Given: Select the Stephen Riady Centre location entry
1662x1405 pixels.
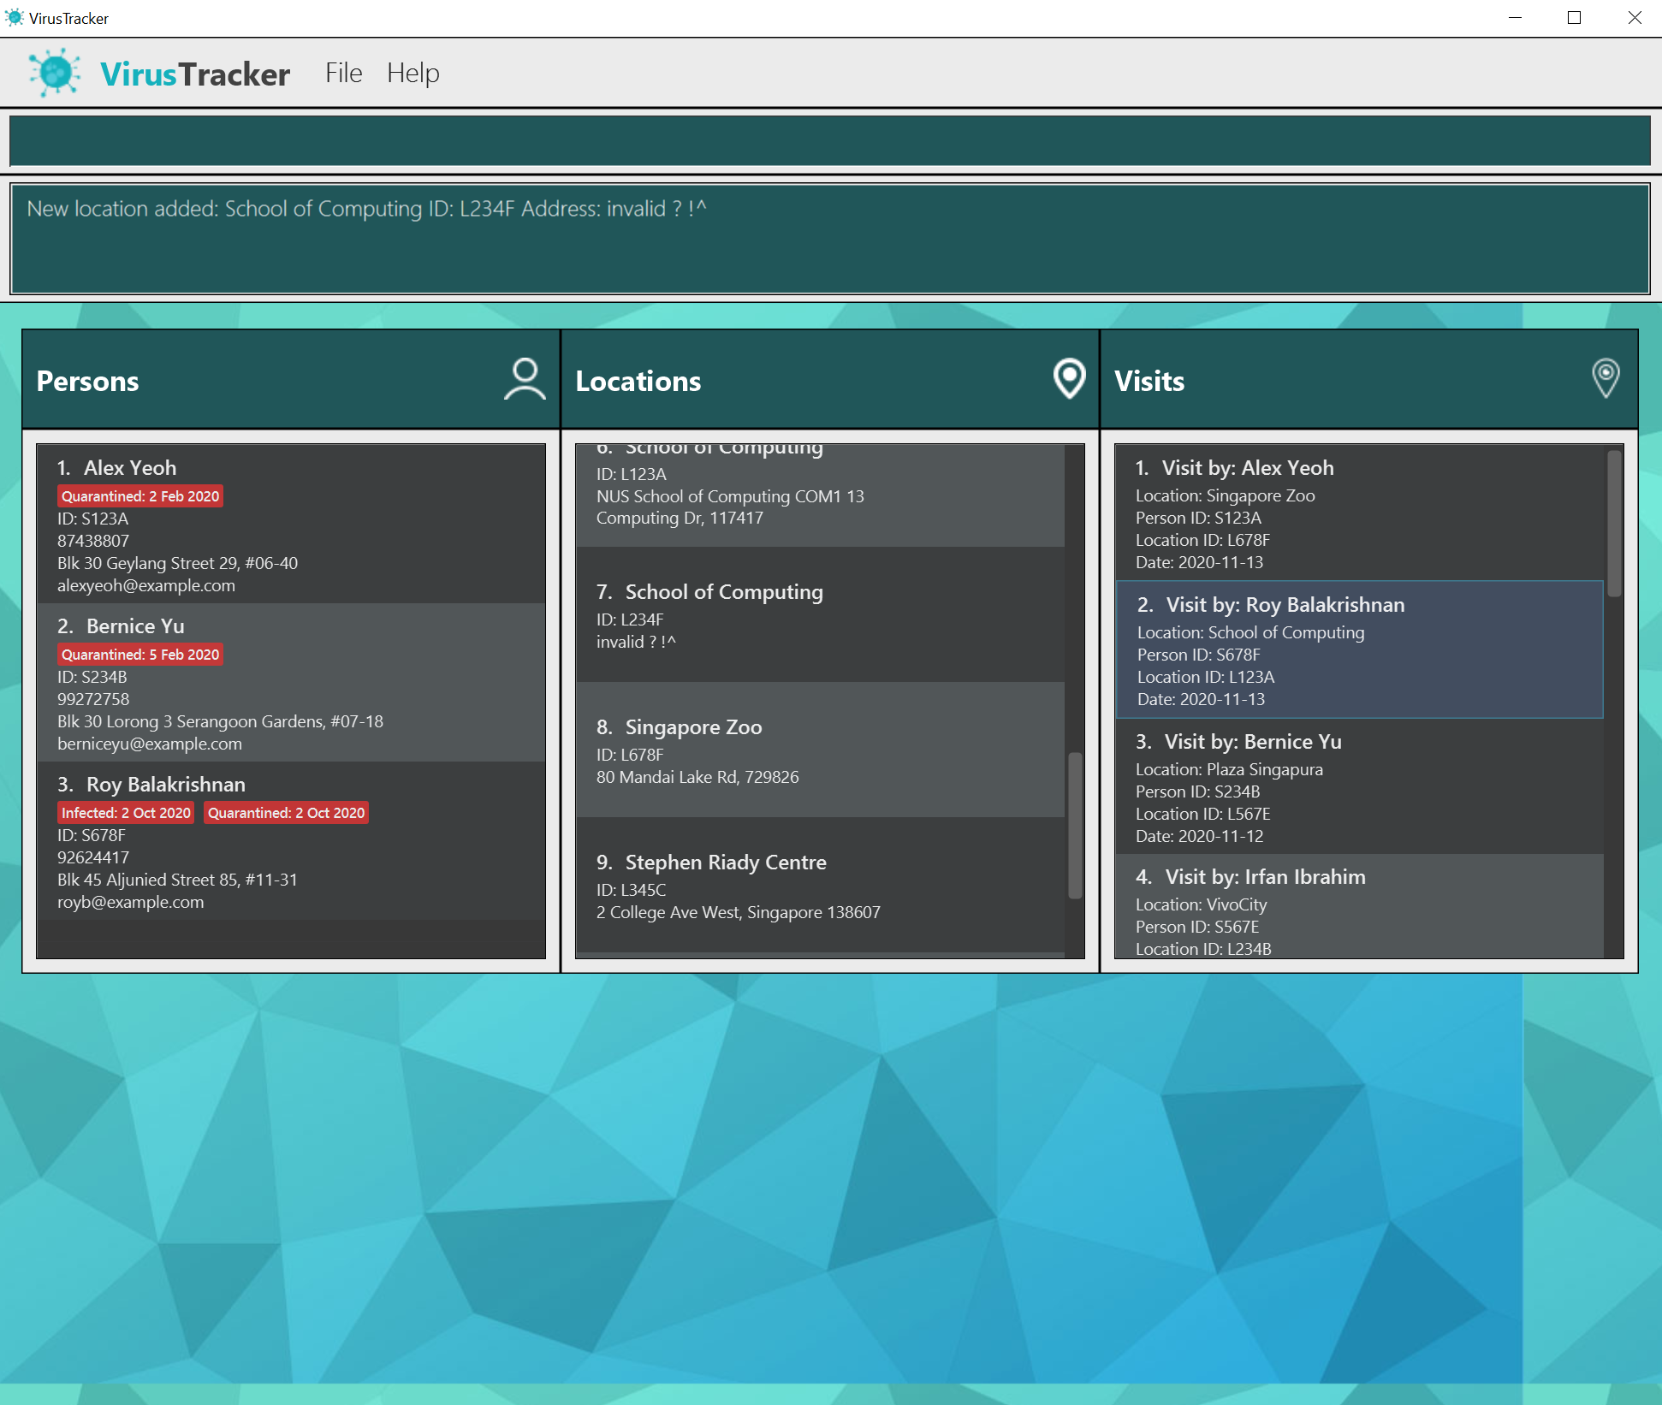Looking at the screenshot, I should click(819, 886).
